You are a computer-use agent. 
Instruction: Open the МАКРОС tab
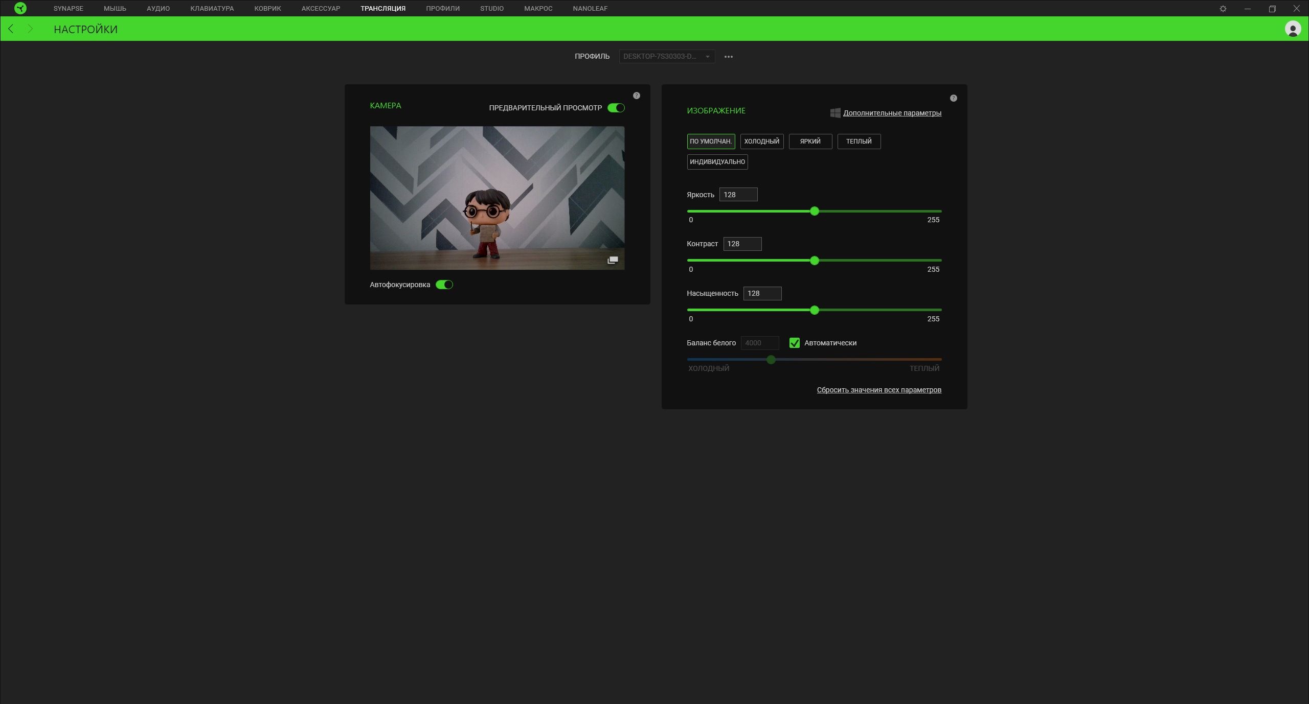[x=538, y=9]
